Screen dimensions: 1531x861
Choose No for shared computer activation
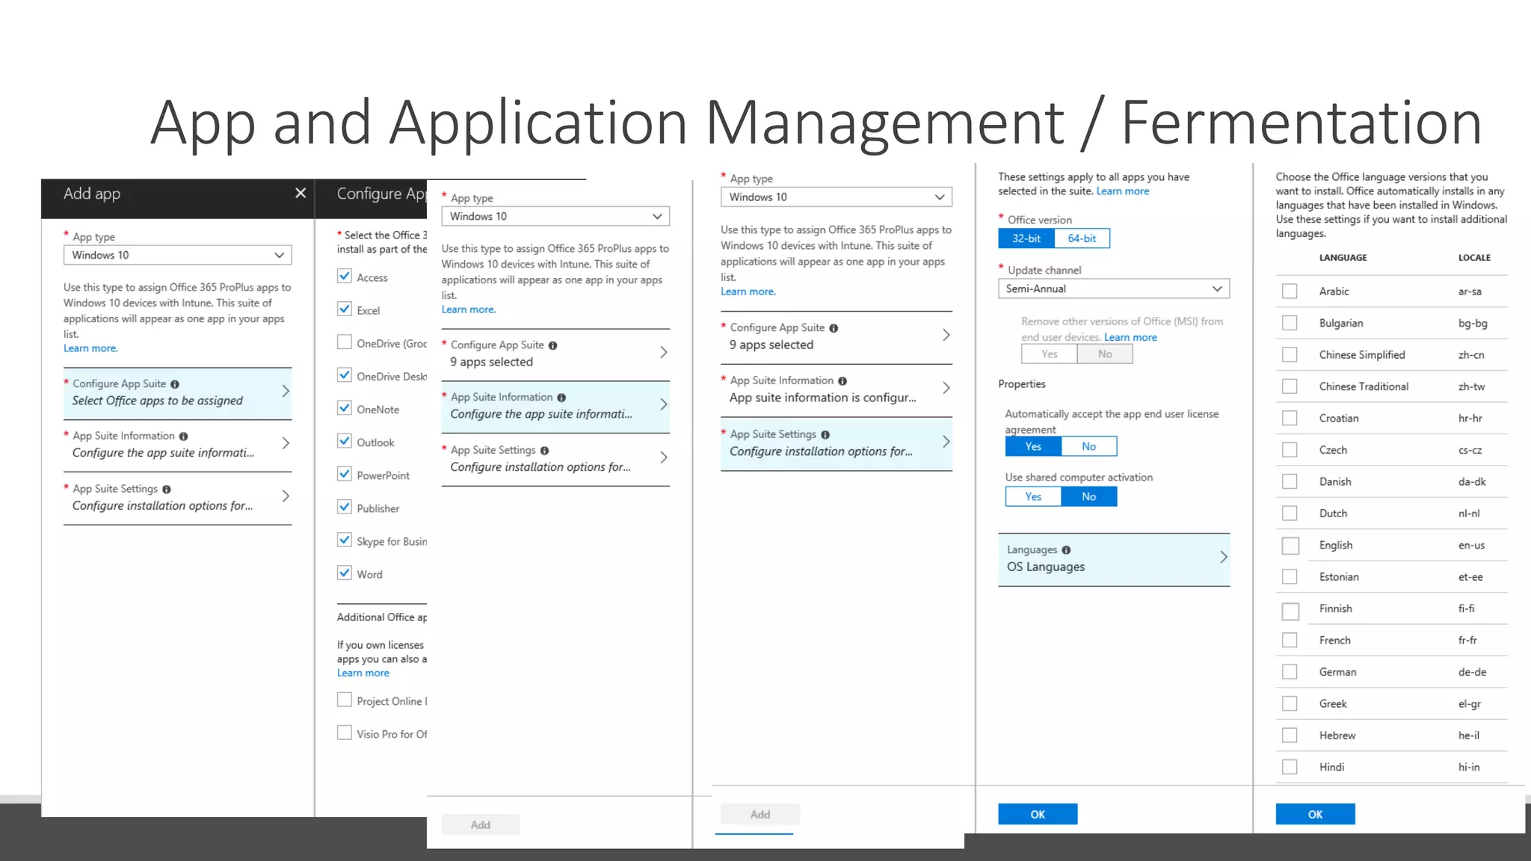[1089, 496]
